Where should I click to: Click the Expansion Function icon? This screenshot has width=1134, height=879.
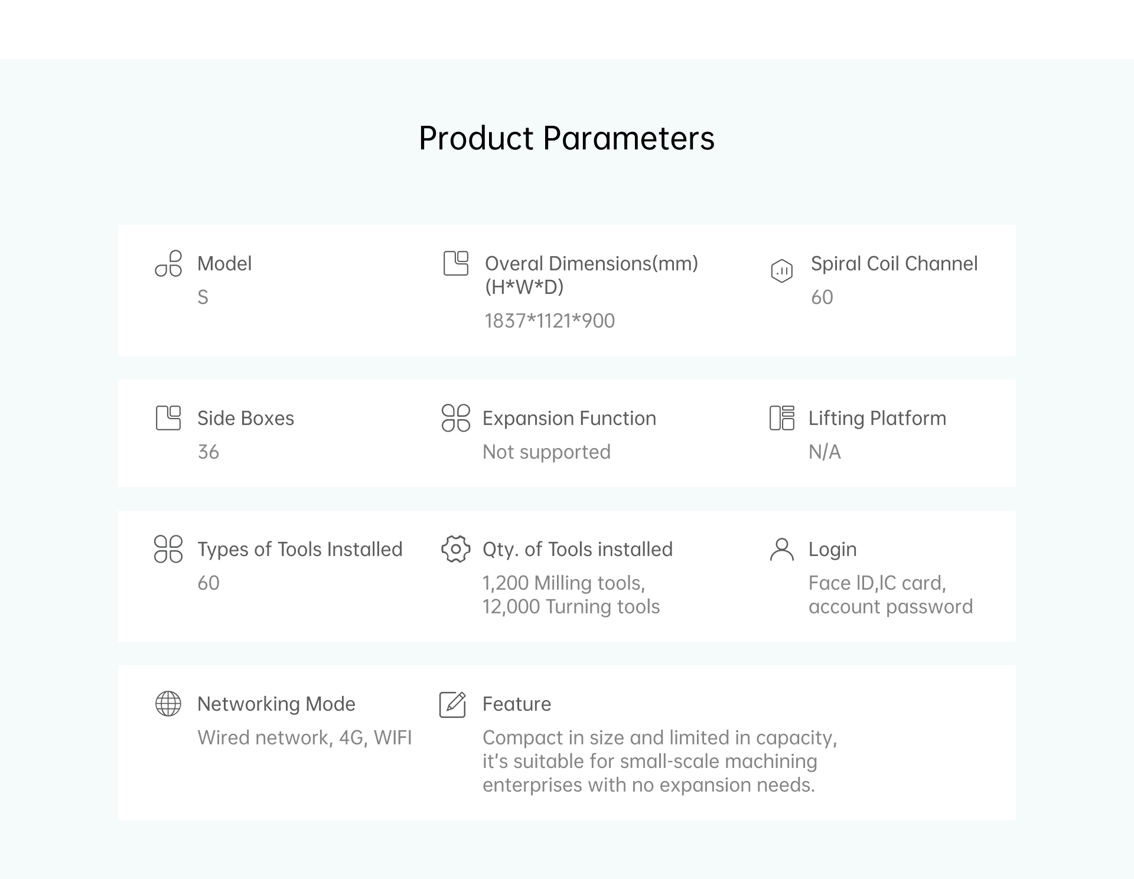(x=456, y=418)
